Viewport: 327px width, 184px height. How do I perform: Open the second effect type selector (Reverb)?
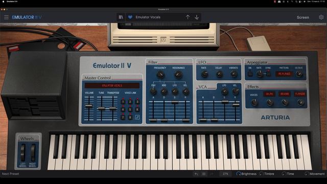point(285,94)
